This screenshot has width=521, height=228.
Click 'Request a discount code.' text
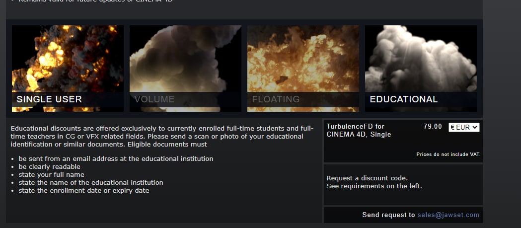tap(367, 178)
